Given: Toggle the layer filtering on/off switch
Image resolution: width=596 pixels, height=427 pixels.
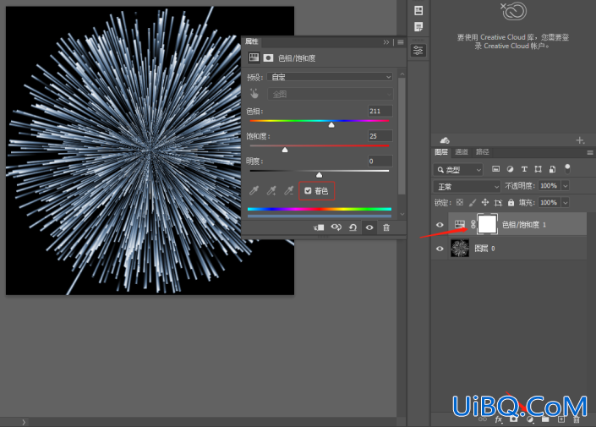Looking at the screenshot, I should pos(567,168).
